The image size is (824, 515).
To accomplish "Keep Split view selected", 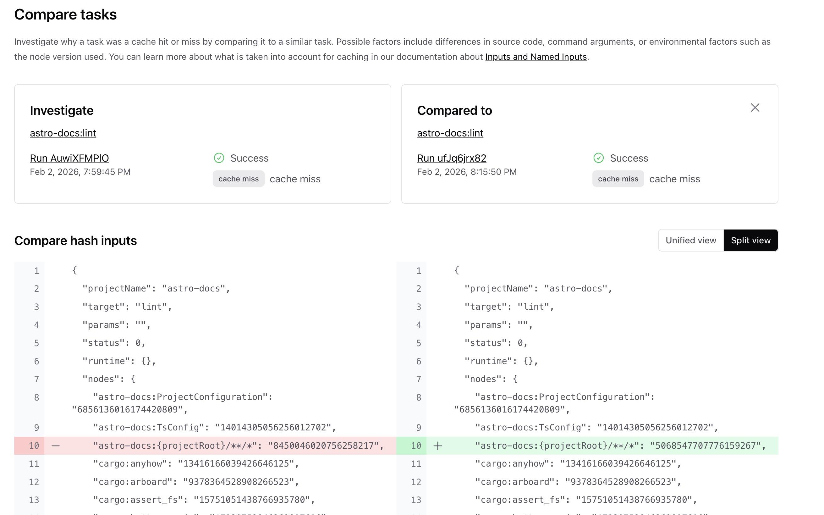I will click(750, 240).
